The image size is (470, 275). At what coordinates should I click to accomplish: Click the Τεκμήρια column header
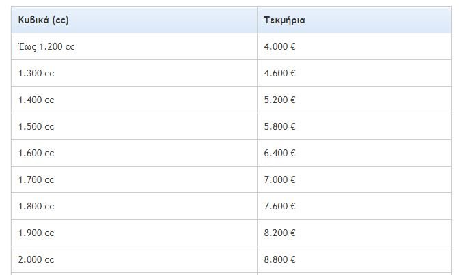(x=354, y=20)
